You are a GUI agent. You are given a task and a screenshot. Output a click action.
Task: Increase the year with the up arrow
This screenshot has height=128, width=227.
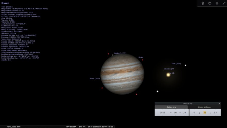162,110
